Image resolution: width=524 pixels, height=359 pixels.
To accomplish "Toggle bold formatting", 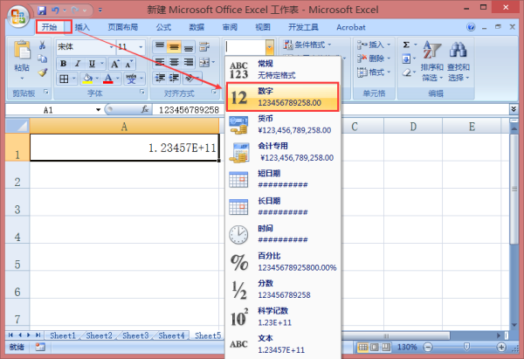I will (x=63, y=64).
